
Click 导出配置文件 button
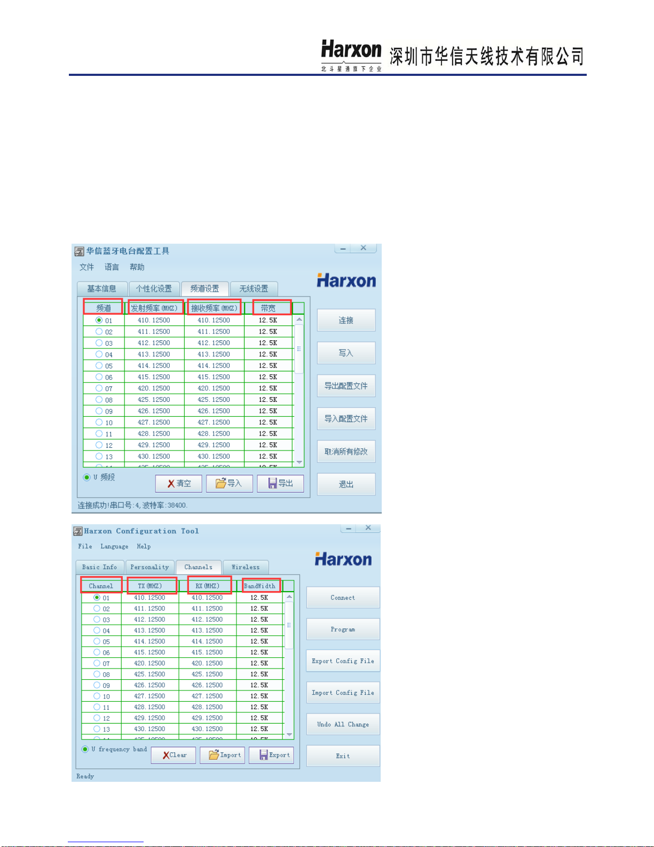[x=346, y=386]
